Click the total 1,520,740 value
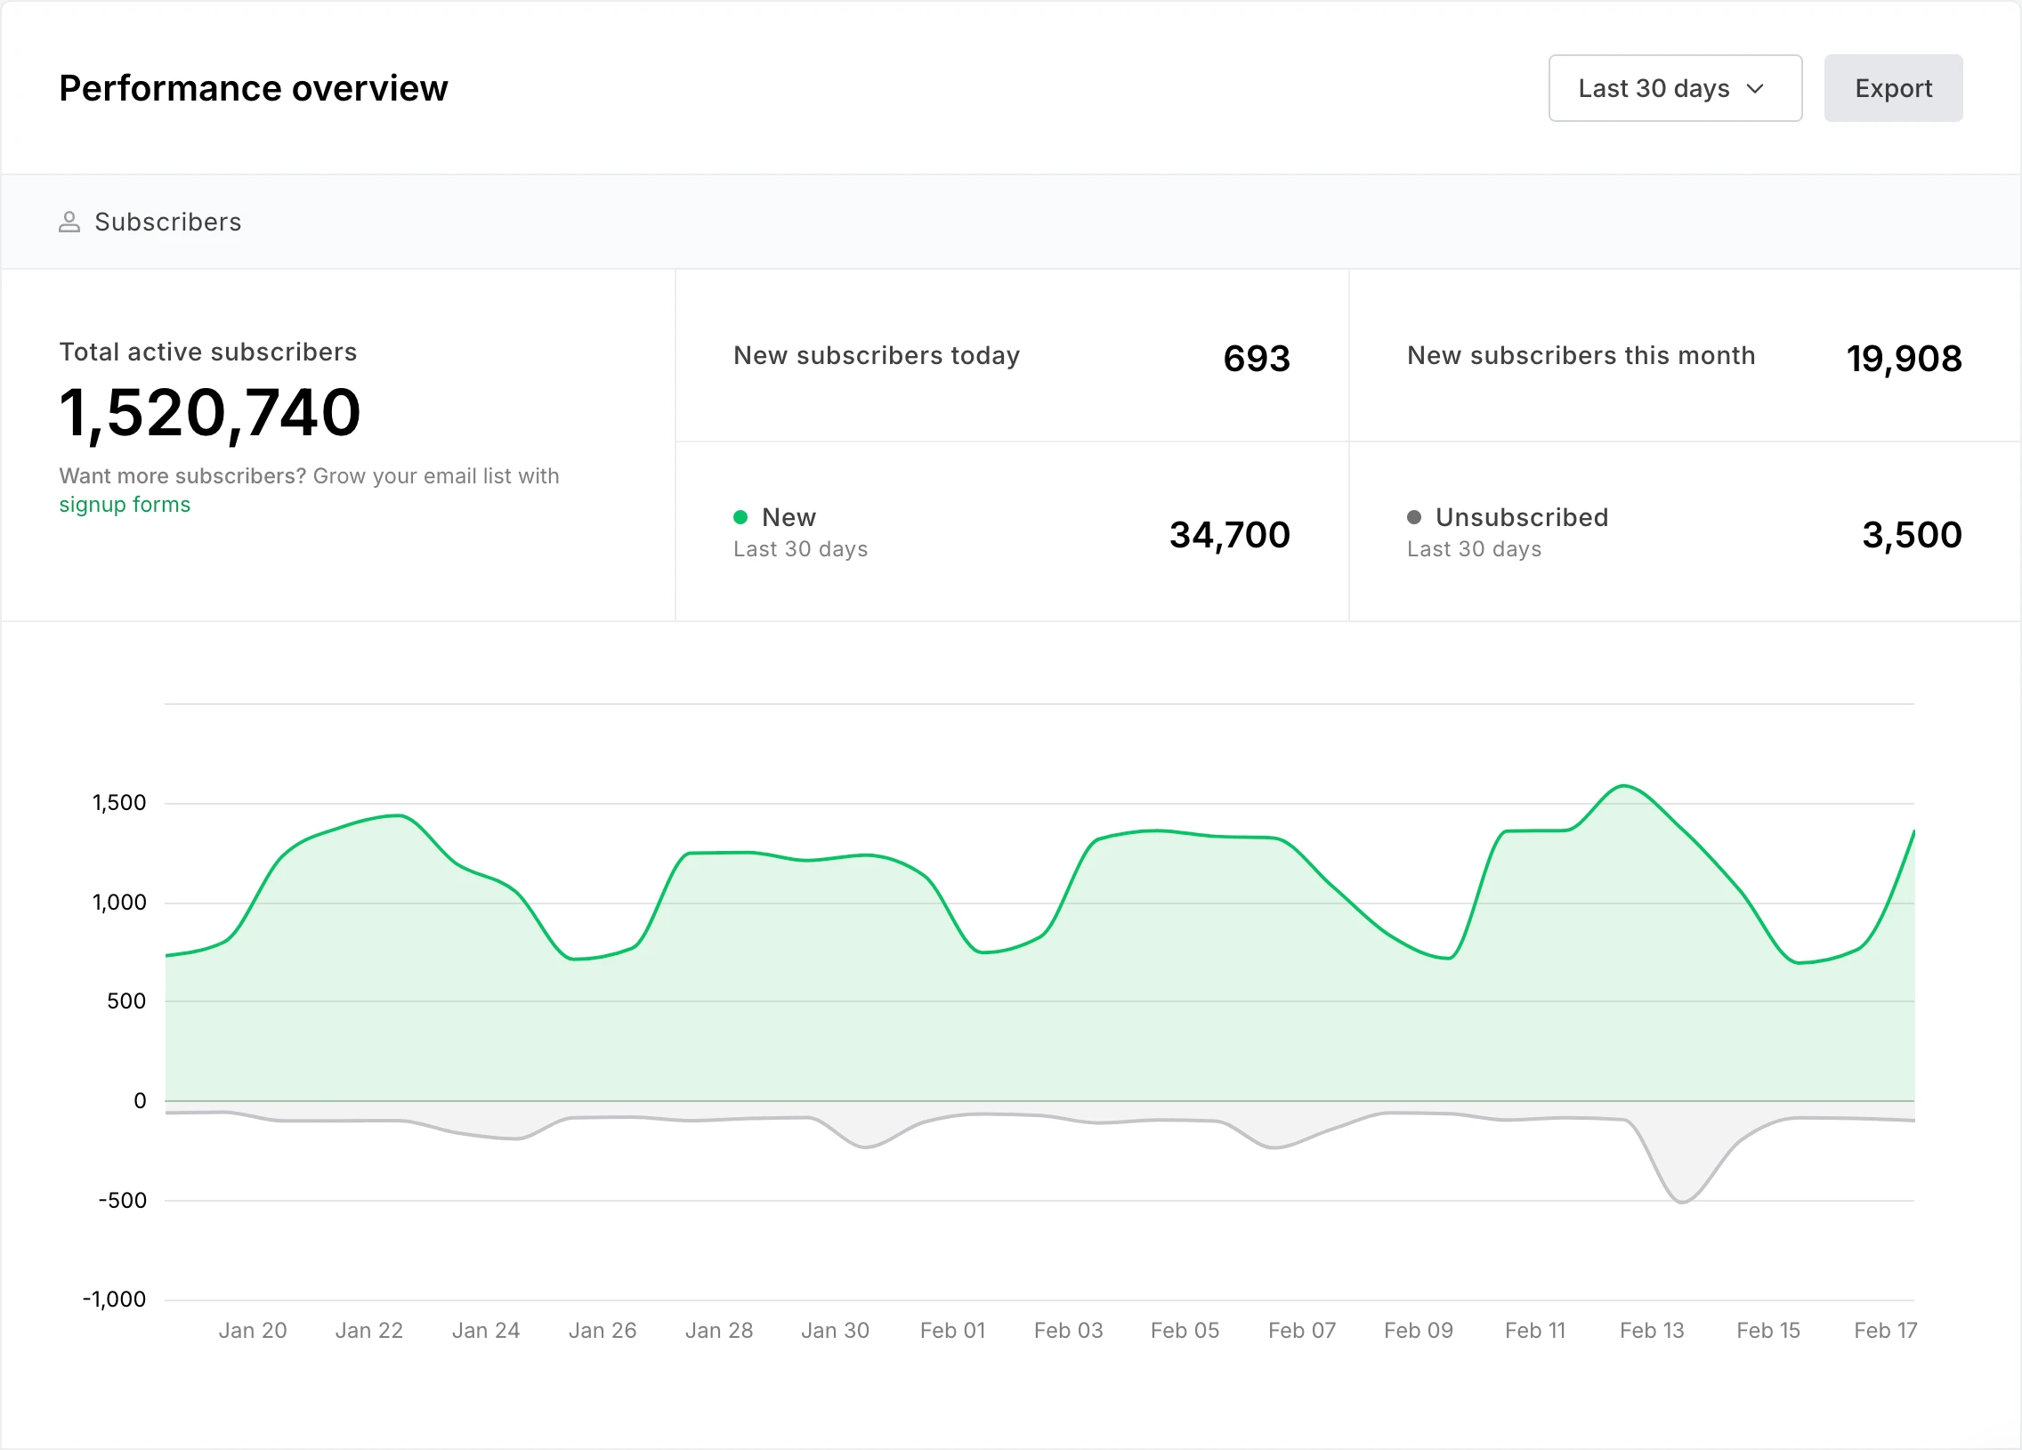Viewport: 2022px width, 1450px height. [x=210, y=413]
